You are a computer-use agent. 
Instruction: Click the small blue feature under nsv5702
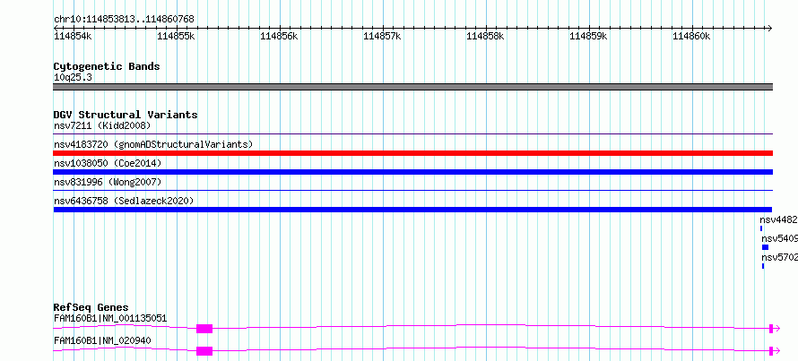click(763, 266)
